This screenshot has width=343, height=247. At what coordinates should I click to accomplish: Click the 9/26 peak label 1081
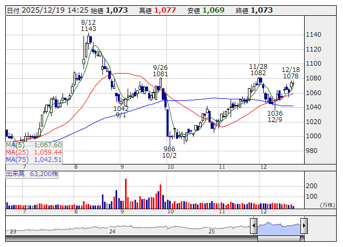pyautogui.click(x=160, y=75)
